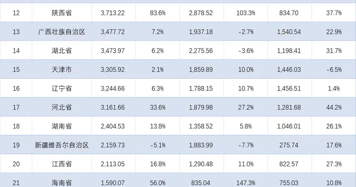Click 天津市 in the table
356x187 pixels.
[61, 69]
